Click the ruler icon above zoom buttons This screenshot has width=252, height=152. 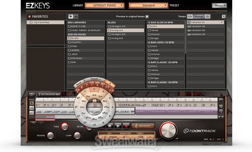(x=221, y=100)
